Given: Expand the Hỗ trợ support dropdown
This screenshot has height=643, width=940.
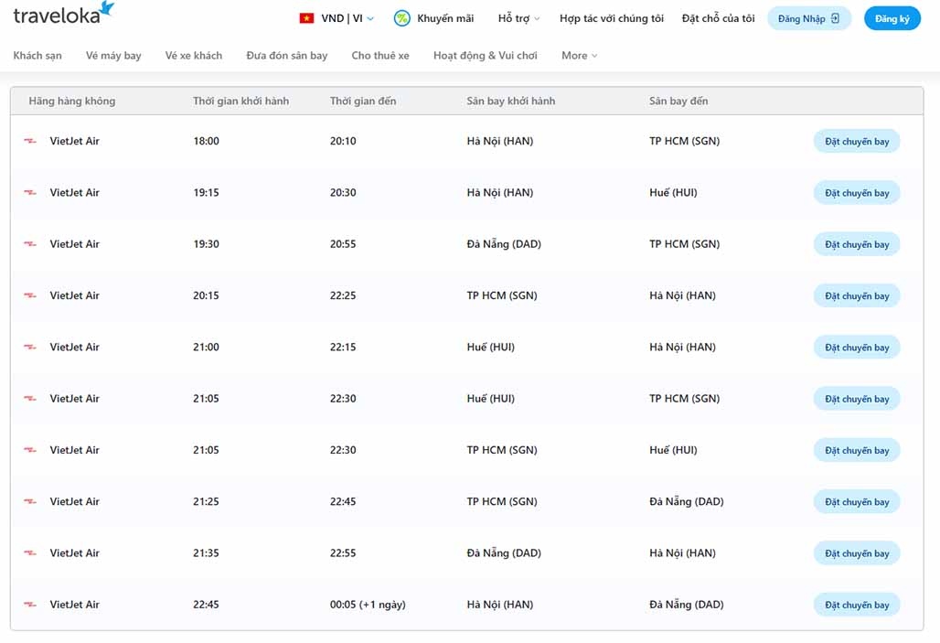Looking at the screenshot, I should [518, 18].
